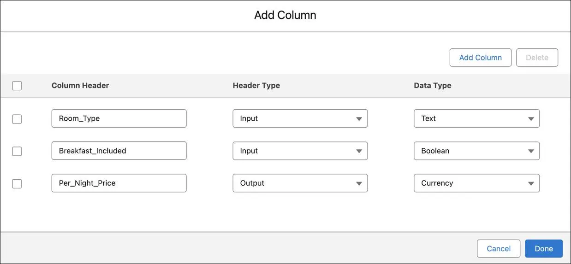This screenshot has width=571, height=264.
Task: Check the Breakfast_Included row checkbox
Action: pyautogui.click(x=17, y=151)
